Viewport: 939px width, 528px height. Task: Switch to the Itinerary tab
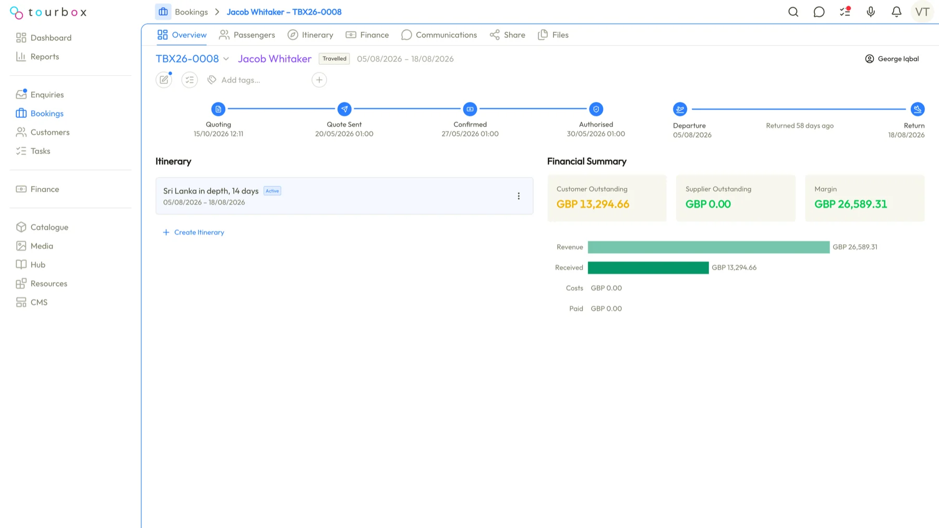310,35
